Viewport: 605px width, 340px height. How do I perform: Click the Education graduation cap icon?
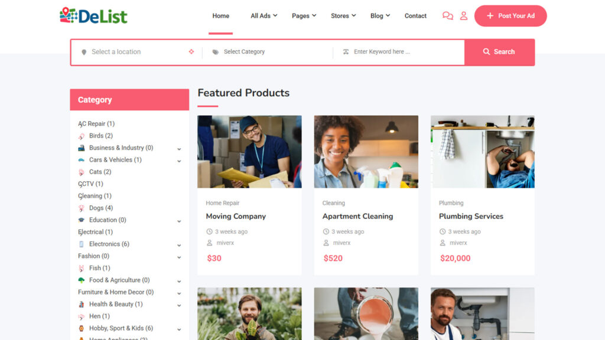click(x=82, y=220)
